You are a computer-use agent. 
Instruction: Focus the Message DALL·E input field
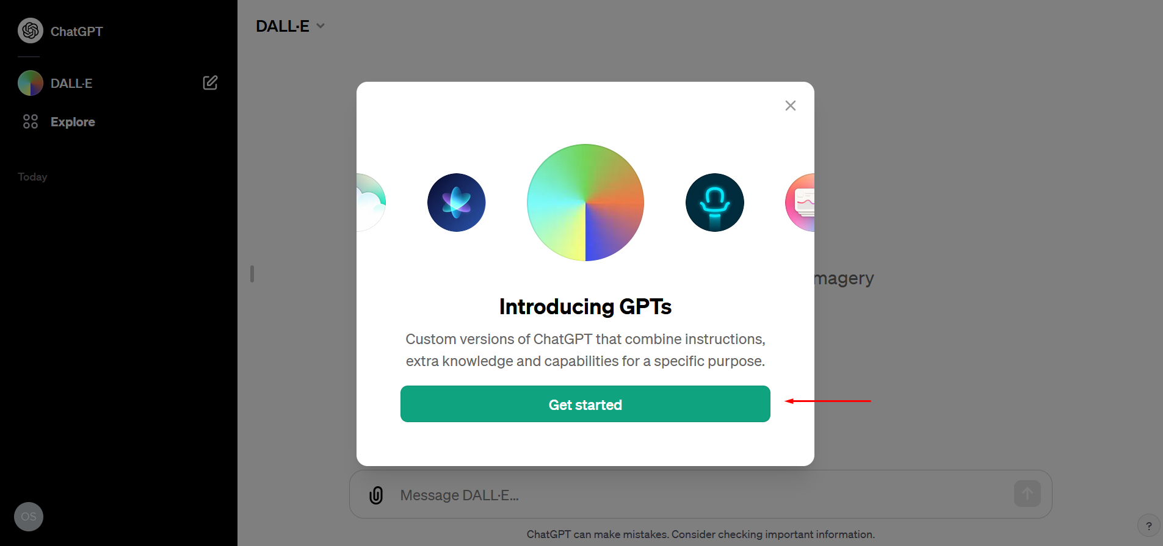[700, 495]
